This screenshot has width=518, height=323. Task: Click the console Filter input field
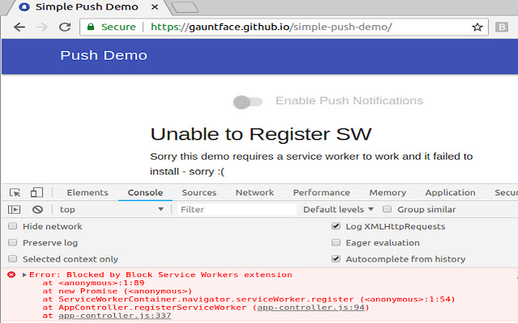click(237, 209)
